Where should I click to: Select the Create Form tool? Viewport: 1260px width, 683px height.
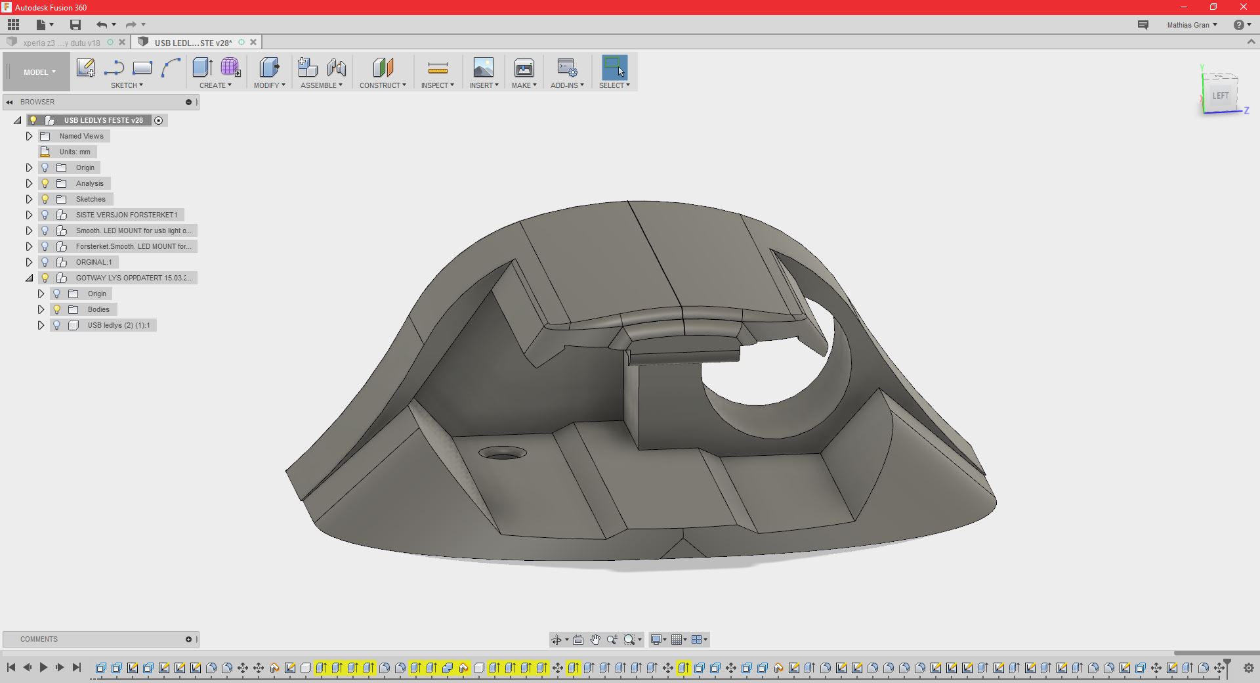[230, 68]
